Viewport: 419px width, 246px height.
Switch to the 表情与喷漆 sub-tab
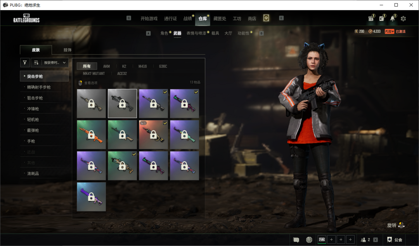point(196,33)
